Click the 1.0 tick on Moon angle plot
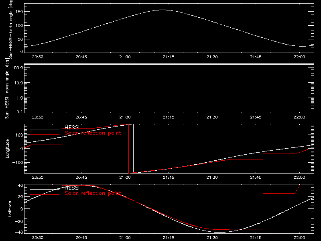 20,98
